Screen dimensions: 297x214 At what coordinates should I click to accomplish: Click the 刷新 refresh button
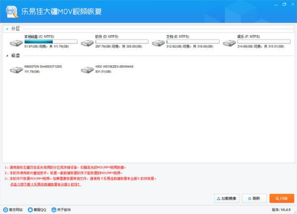[x=254, y=199]
